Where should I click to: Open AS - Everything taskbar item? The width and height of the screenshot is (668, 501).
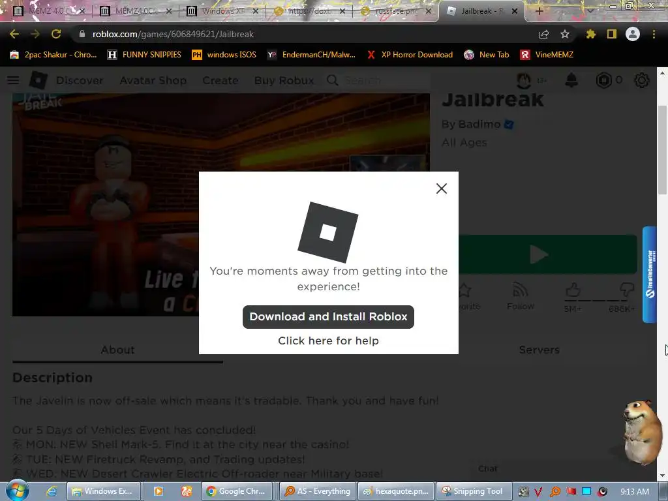(x=317, y=491)
